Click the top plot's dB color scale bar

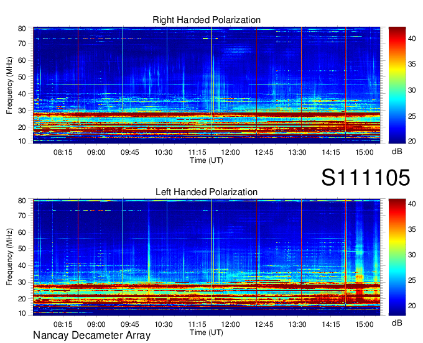pyautogui.click(x=397, y=85)
